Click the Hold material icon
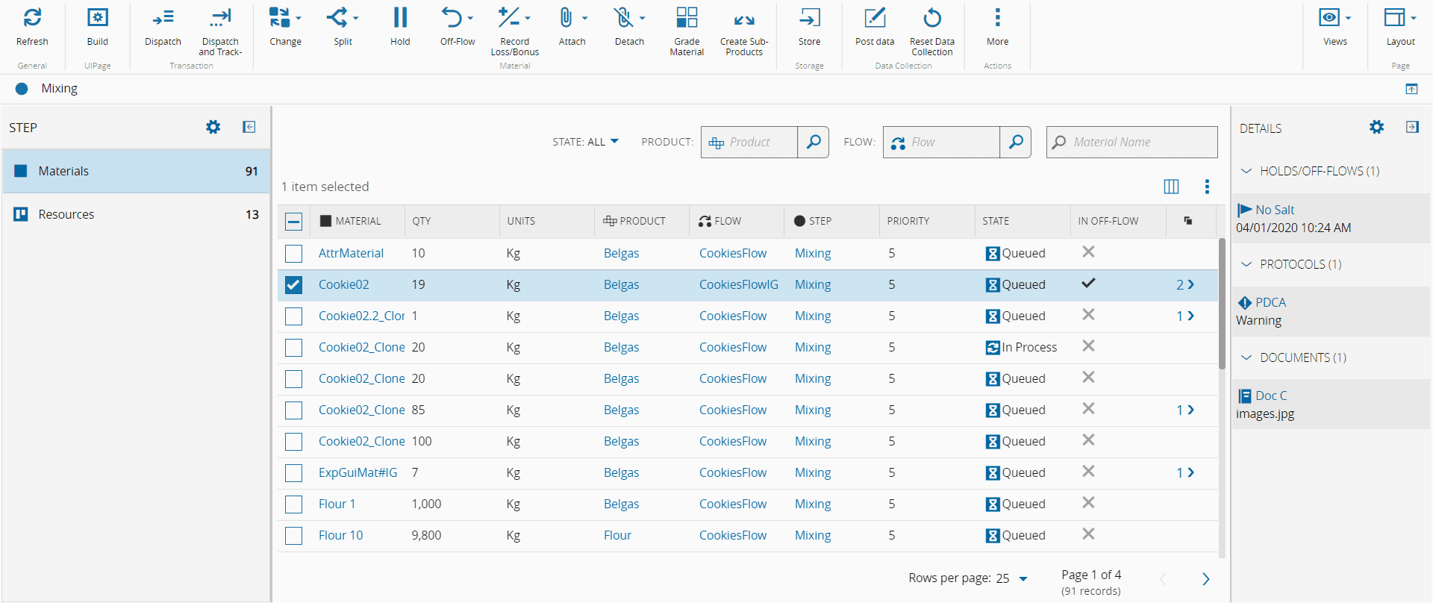 pyautogui.click(x=400, y=18)
